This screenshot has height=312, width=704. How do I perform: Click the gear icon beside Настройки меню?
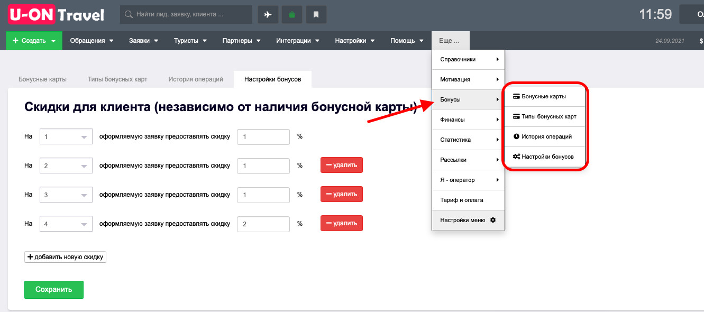coord(493,220)
